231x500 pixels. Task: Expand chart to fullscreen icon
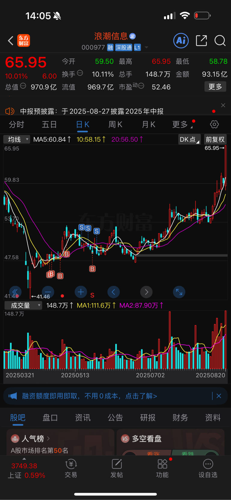[x=179, y=292]
